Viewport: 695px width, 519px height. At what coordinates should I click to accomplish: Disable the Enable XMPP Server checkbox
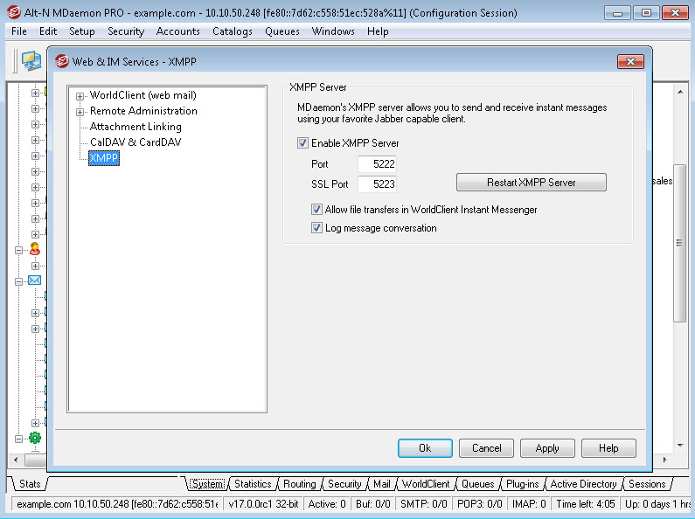(x=302, y=143)
